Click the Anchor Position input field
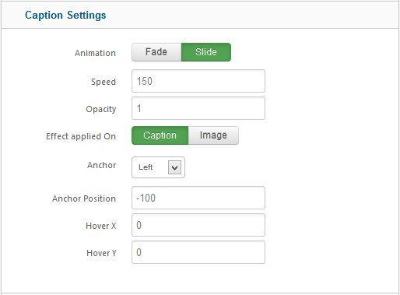Screen dimensions: 400x295 198,198
